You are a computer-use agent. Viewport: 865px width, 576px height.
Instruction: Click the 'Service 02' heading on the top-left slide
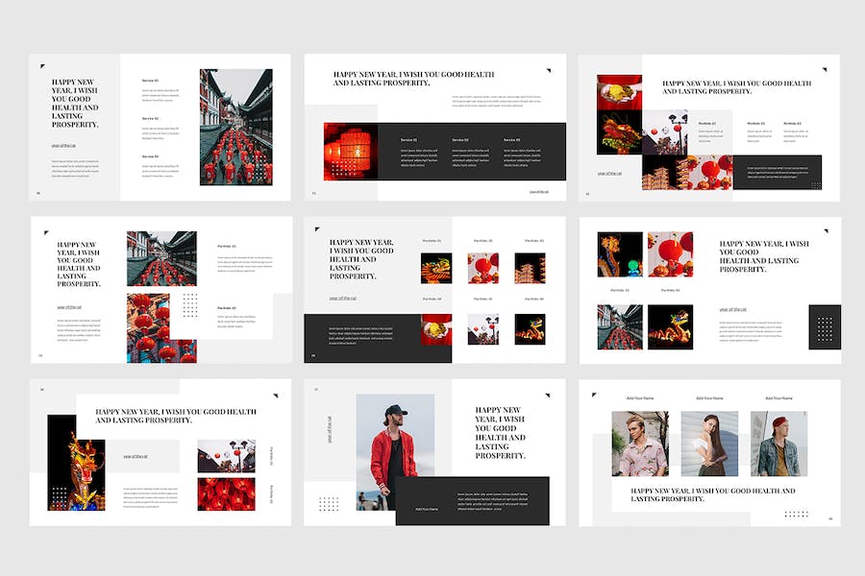(x=150, y=118)
